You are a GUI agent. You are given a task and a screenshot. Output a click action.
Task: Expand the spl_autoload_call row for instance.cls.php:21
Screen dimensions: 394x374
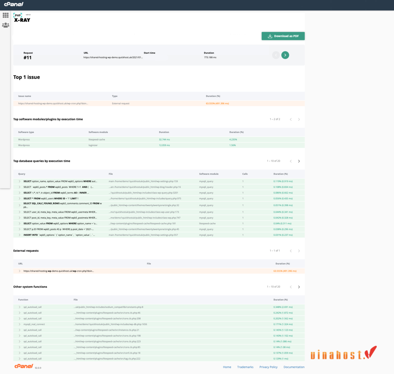[x=19, y=330]
